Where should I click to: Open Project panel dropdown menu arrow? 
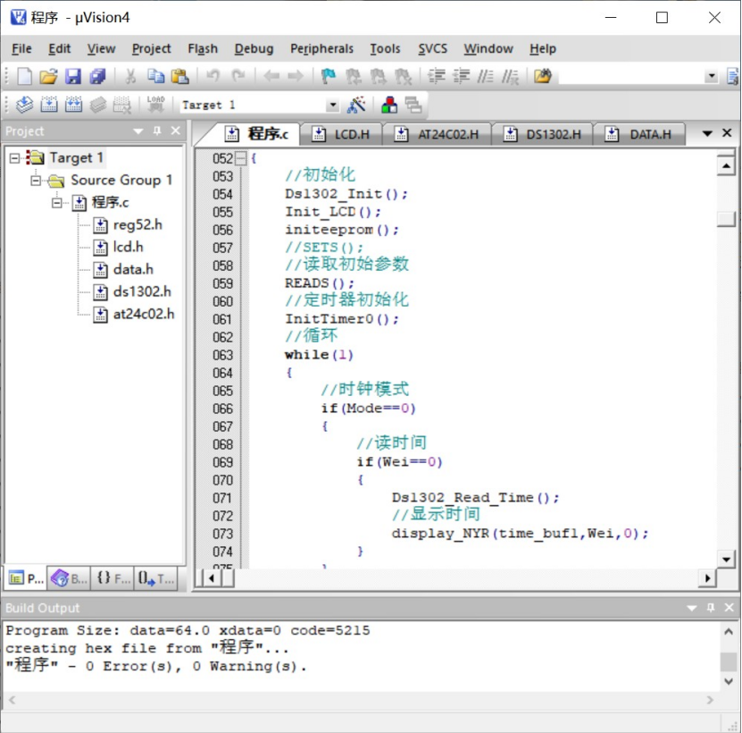point(138,131)
